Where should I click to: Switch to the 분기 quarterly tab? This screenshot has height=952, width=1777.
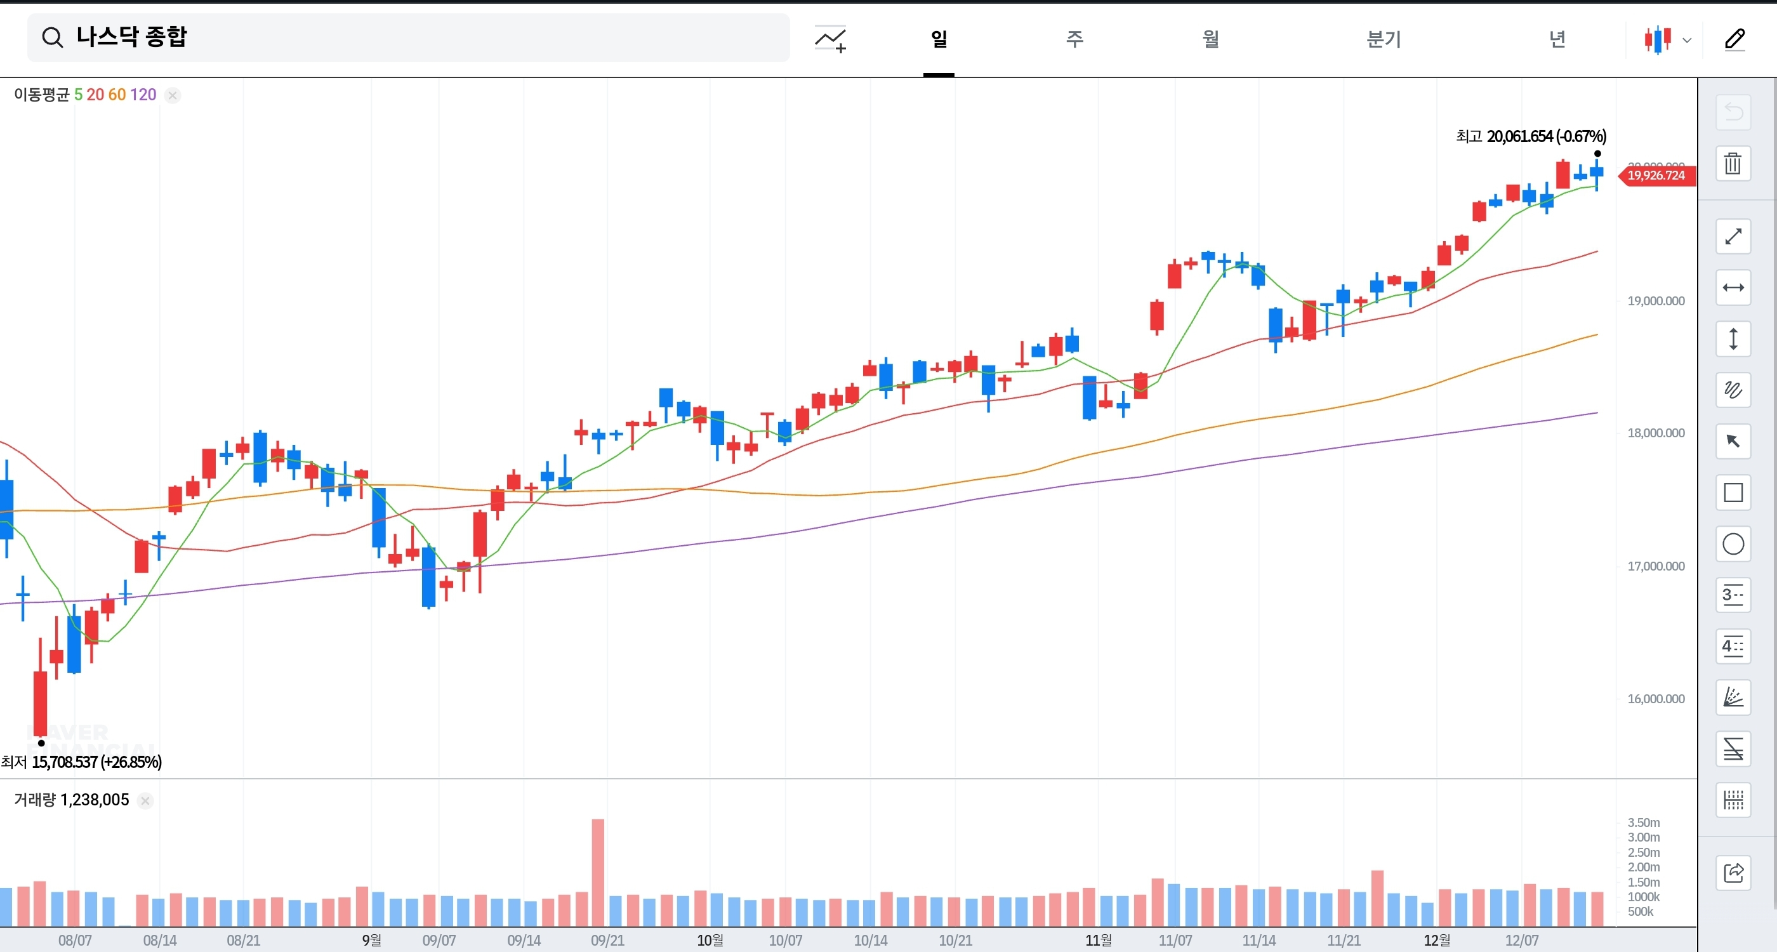[1383, 39]
